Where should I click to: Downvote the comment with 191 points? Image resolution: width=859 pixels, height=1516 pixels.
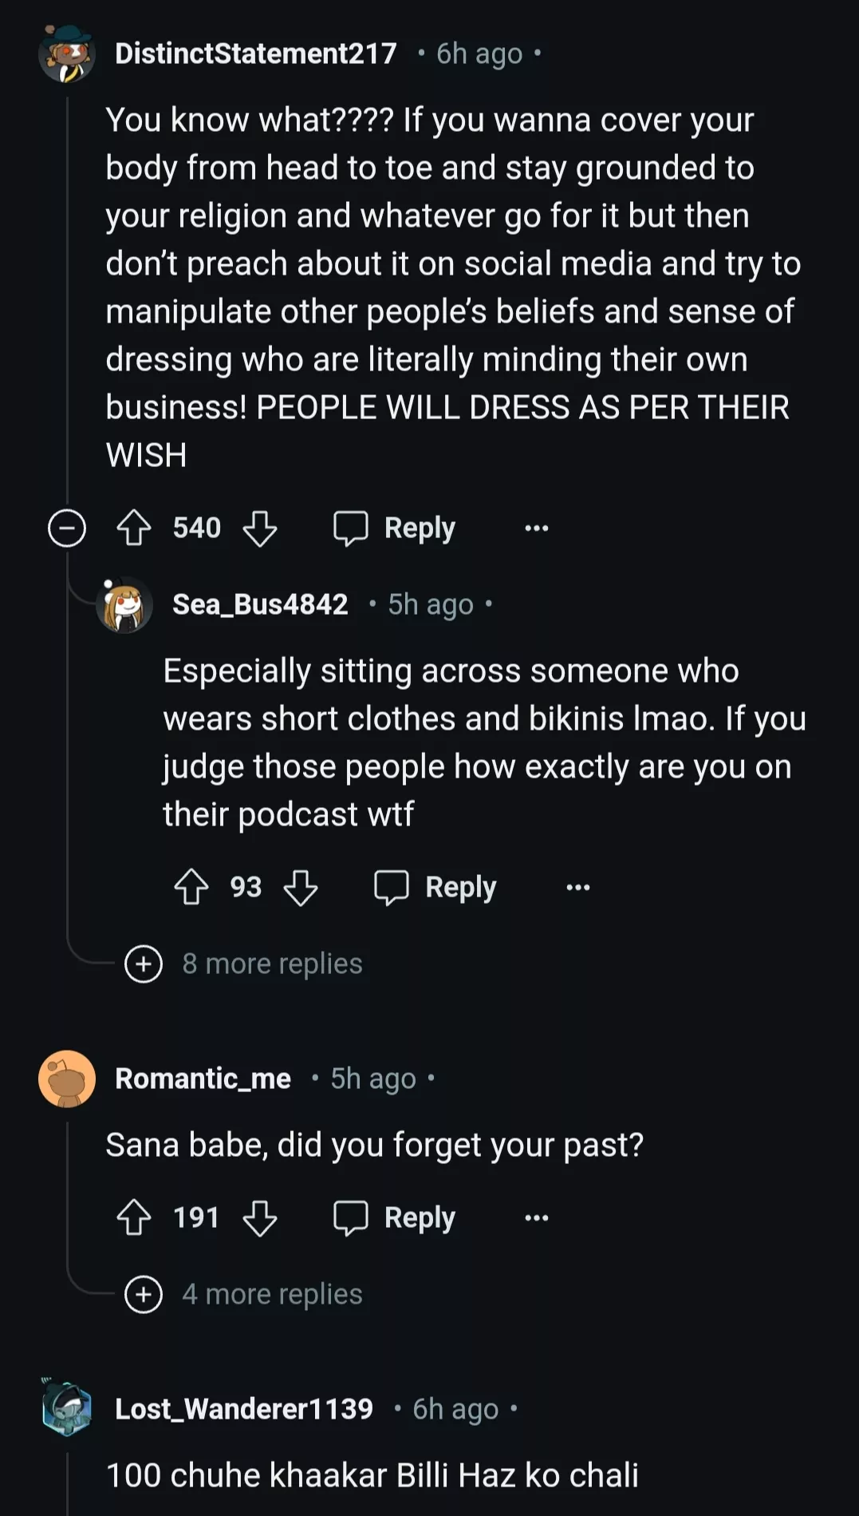(260, 1217)
